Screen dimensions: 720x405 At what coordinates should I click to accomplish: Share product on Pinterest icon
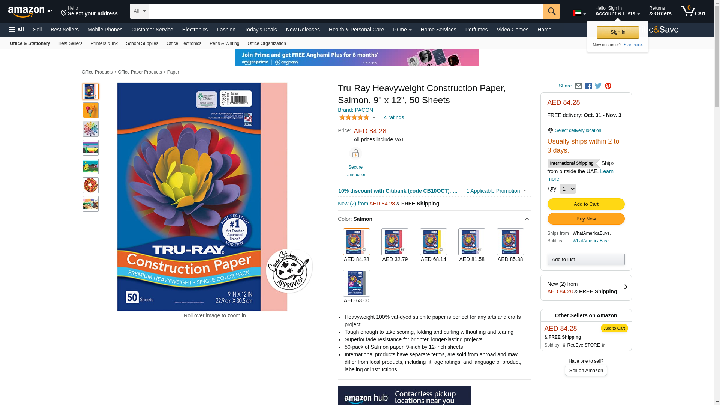608,86
